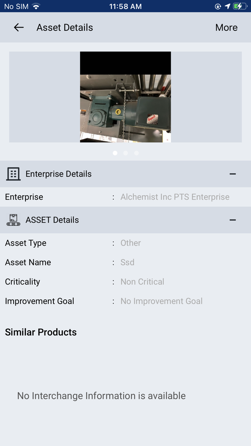Click the carousel page indicator row

(126, 153)
